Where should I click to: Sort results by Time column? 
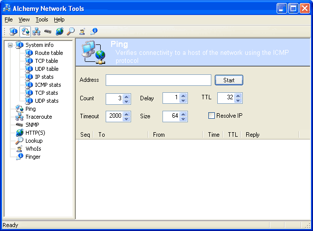(x=213, y=135)
